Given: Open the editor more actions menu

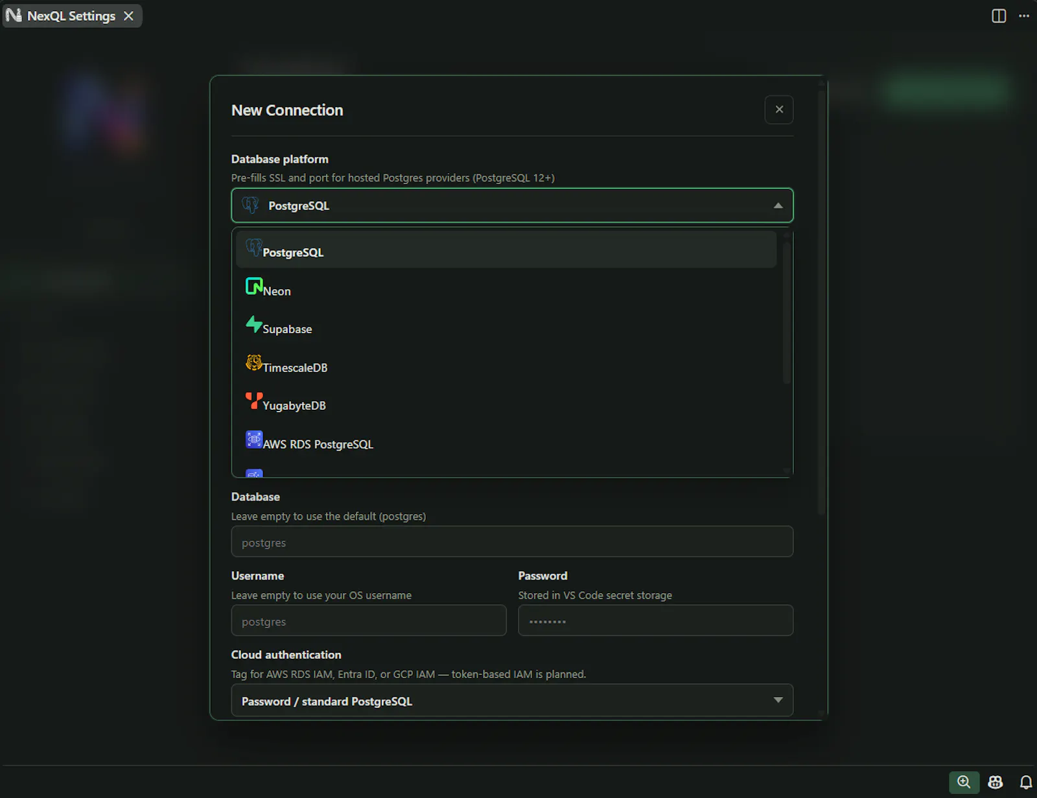Looking at the screenshot, I should pos(1024,16).
